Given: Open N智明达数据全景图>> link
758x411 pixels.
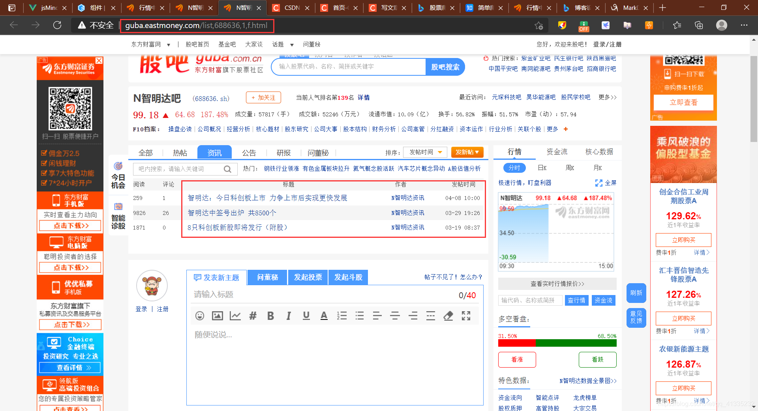Looking at the screenshot, I should pyautogui.click(x=588, y=381).
